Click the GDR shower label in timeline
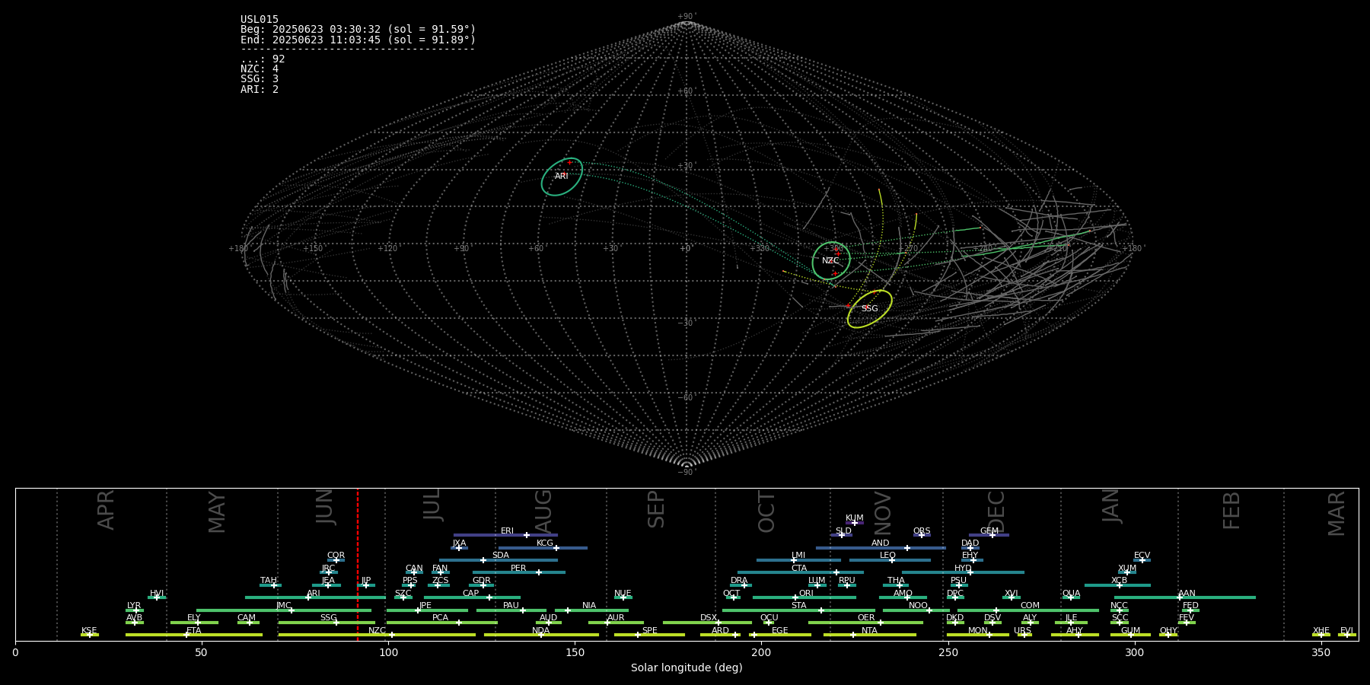1370x685 pixels. pos(482,581)
